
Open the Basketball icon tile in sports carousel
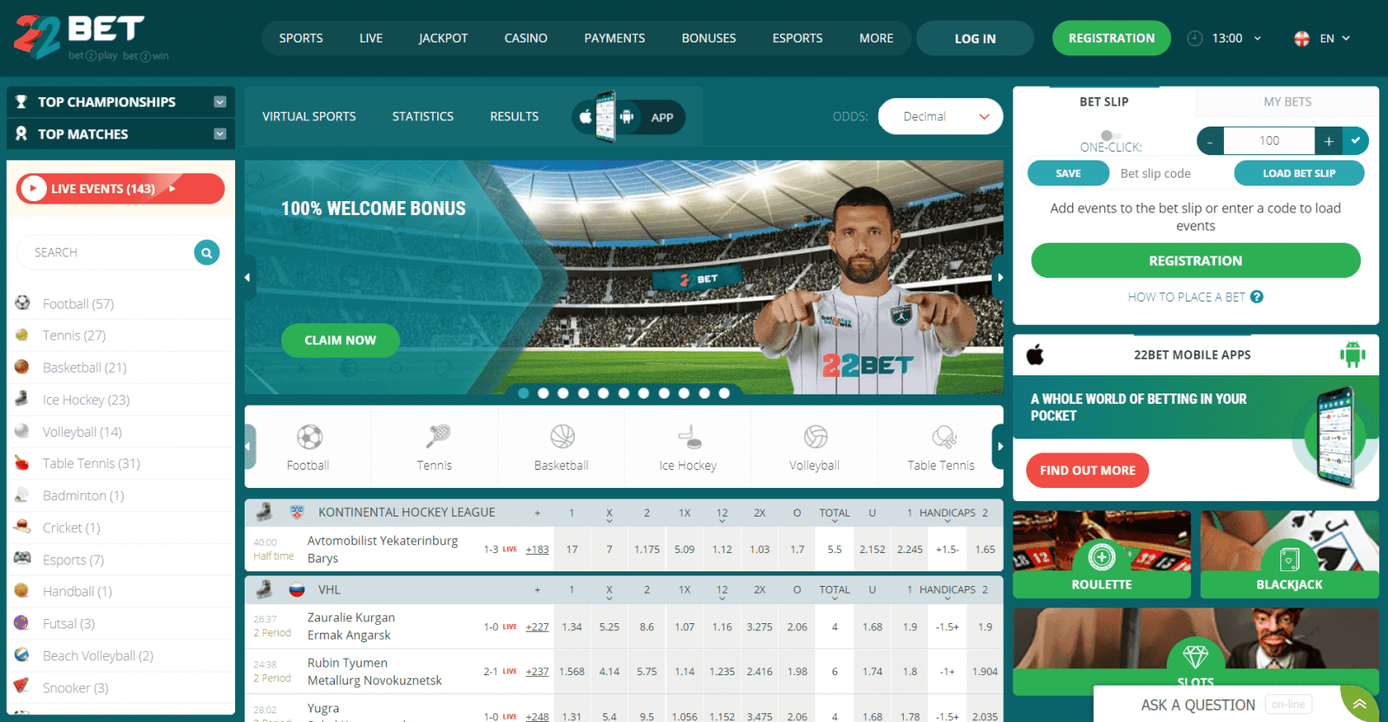point(561,447)
